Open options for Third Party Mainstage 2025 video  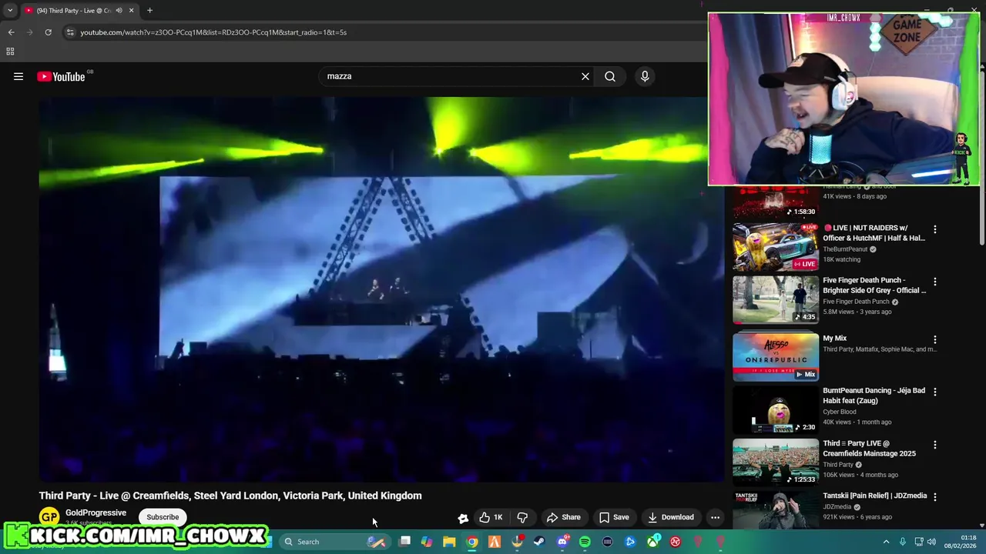coord(935,445)
